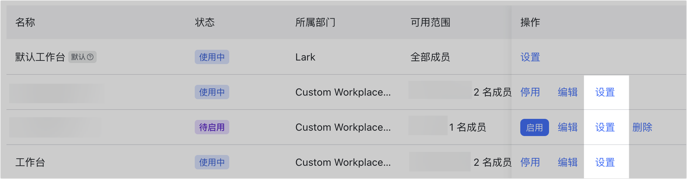Click the 所属部门 column header
This screenshot has height=179, width=687.
(x=315, y=22)
